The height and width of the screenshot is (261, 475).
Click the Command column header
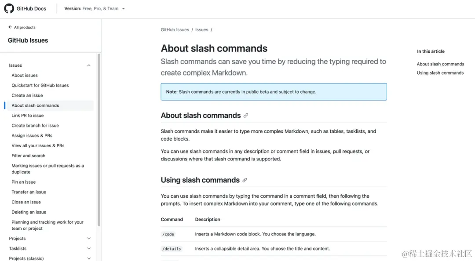point(172,219)
